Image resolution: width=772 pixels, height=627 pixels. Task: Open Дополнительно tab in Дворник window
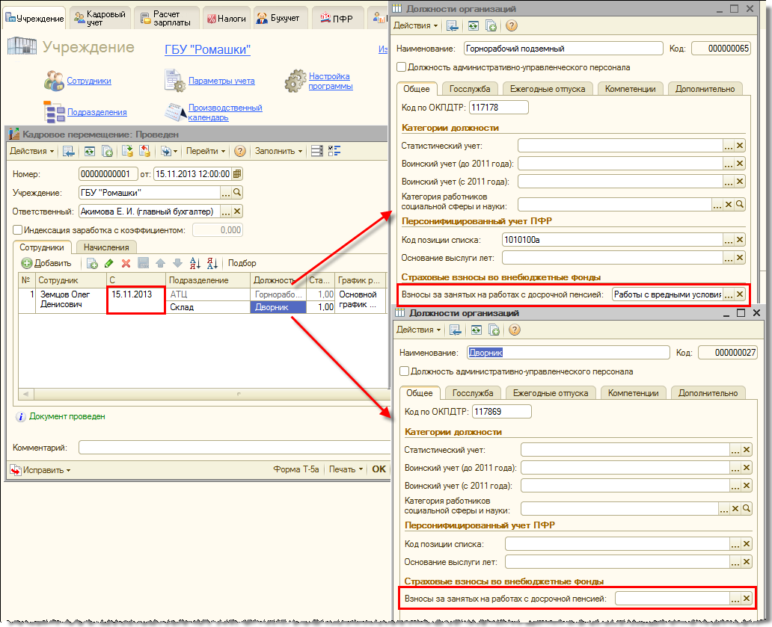pyautogui.click(x=708, y=393)
